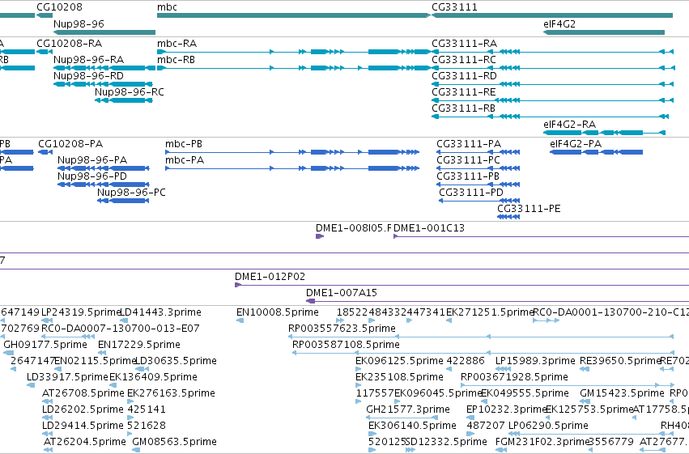Select EST EK276163.5prime
This screenshot has height=454, width=689.
tap(131, 401)
